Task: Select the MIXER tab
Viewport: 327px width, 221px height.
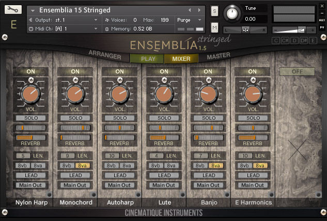Action: click(181, 59)
